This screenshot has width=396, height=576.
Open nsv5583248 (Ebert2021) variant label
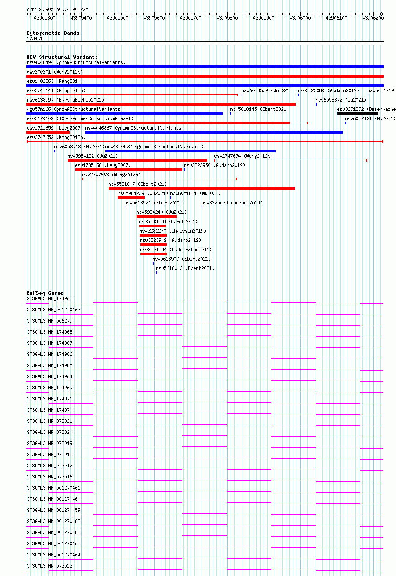tap(168, 221)
